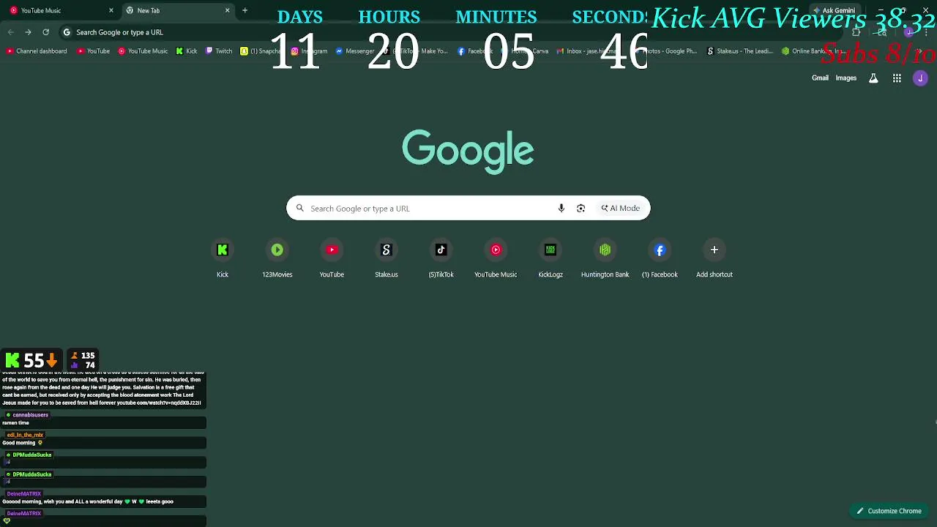Open the Images link

point(846,78)
